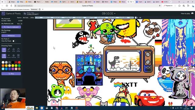195x110 pixels.
Task: Open Yandex Browser on taskbar
Action: (x=42, y=108)
